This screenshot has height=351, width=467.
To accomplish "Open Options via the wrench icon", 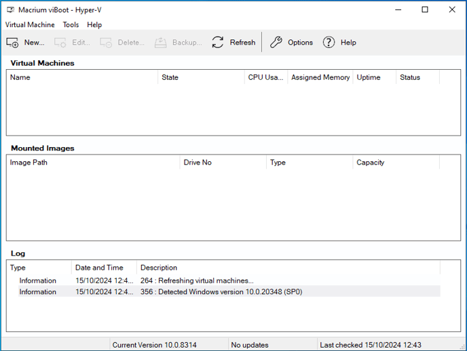I will coord(276,42).
